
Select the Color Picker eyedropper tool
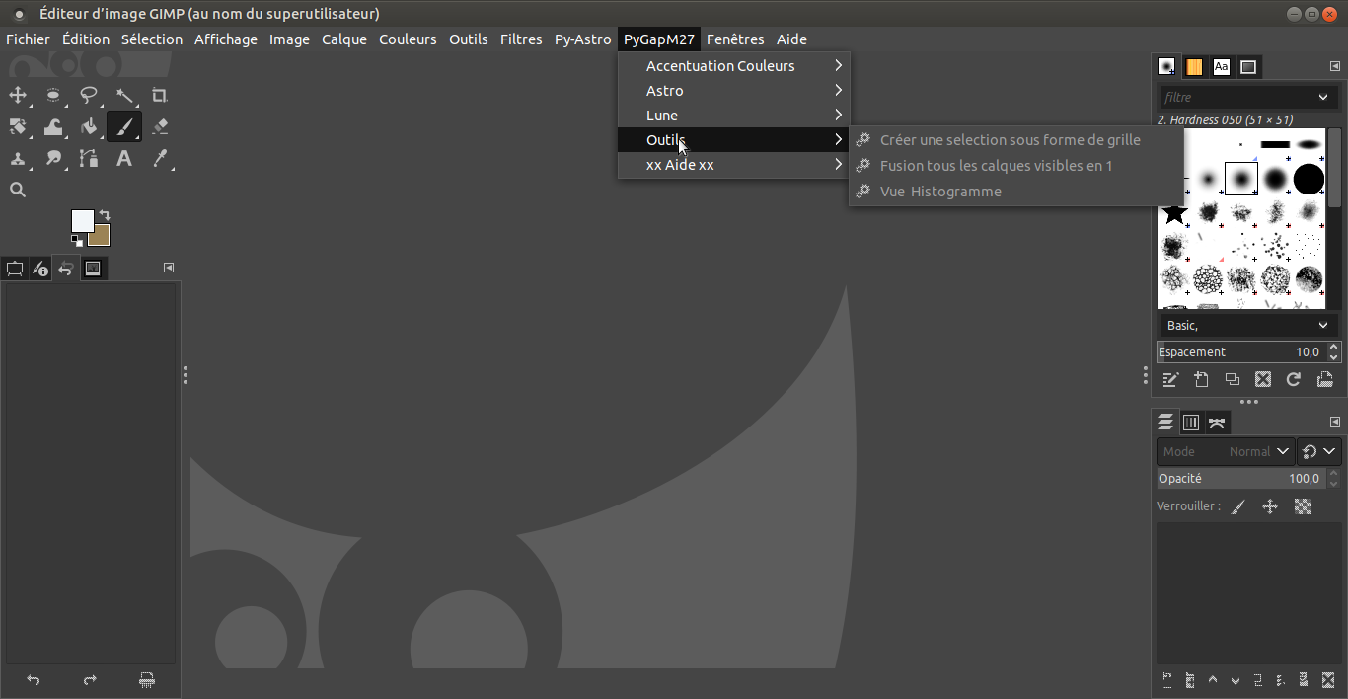click(x=160, y=159)
